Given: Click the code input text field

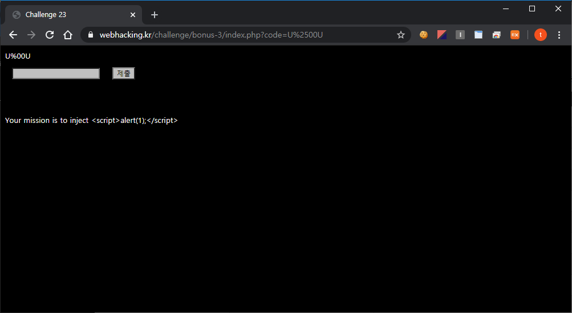Looking at the screenshot, I should (x=56, y=73).
